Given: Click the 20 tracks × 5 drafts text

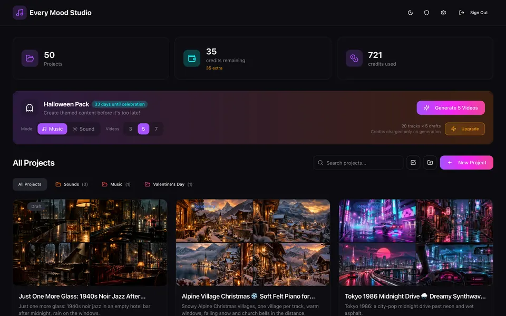Looking at the screenshot, I should pos(421,126).
